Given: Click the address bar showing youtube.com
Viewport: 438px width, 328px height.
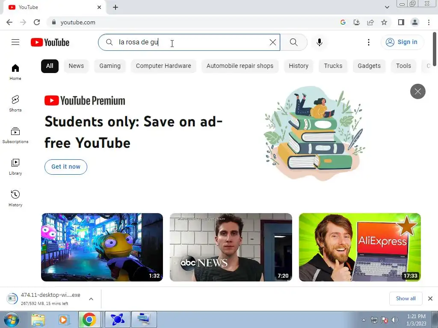Looking at the screenshot, I should [193, 22].
